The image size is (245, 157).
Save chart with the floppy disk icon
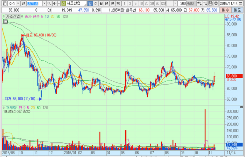(210, 3)
